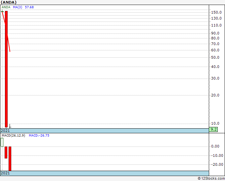
Task: Click the 50.0 price axis label
Action: [x=215, y=57]
